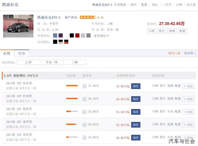The height and width of the screenshot is (146, 198).
Task: Open 凯迪拉克 brand link at top left
Action: (10, 5)
